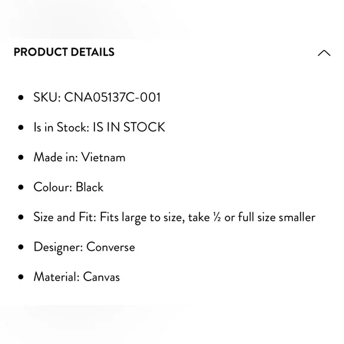344x344 pixels.
Task: Click the Is in Stock line
Action: point(99,127)
